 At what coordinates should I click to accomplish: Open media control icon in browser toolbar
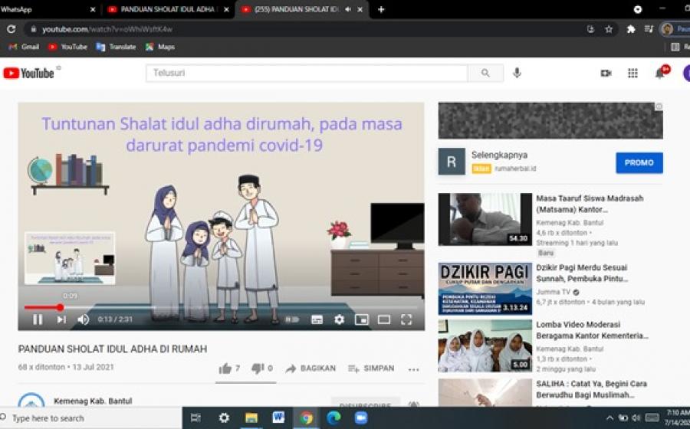pos(648,29)
